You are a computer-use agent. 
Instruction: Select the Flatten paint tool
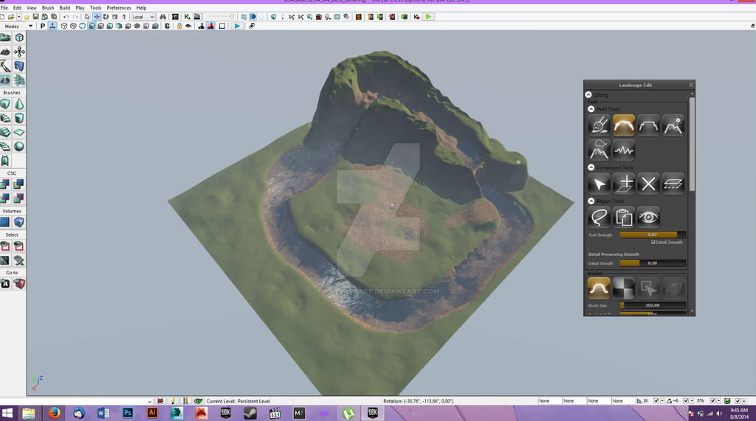(x=648, y=125)
